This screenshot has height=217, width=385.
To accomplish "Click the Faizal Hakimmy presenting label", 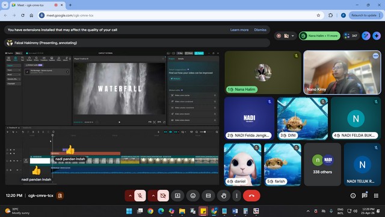I will click(x=46, y=43).
